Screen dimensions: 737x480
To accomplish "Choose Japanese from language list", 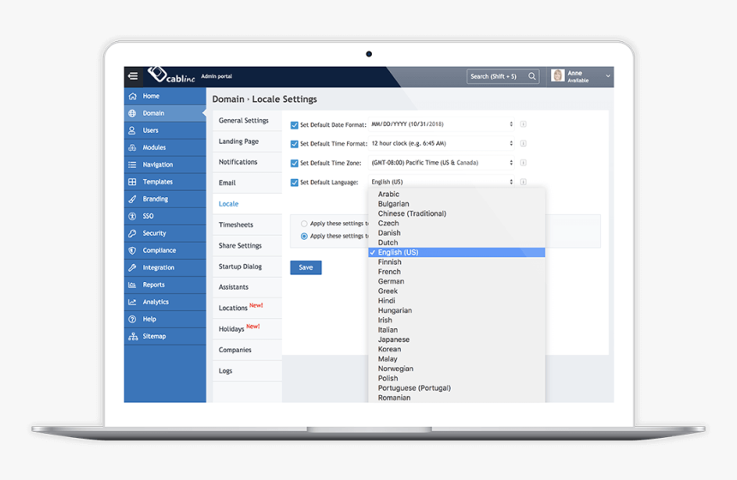I will 457,339.
